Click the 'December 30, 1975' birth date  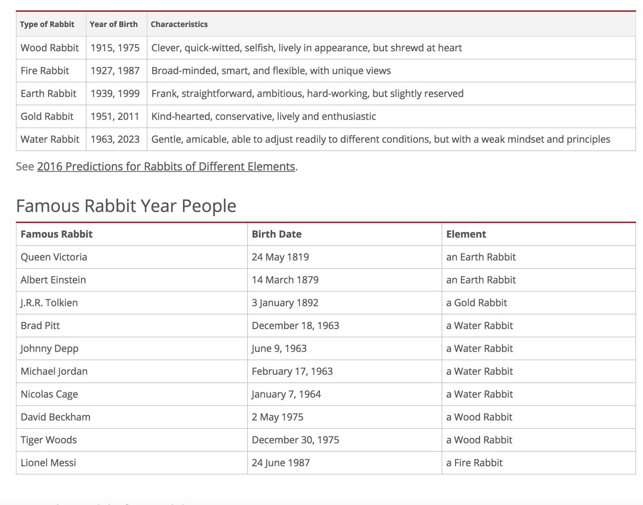(x=295, y=440)
